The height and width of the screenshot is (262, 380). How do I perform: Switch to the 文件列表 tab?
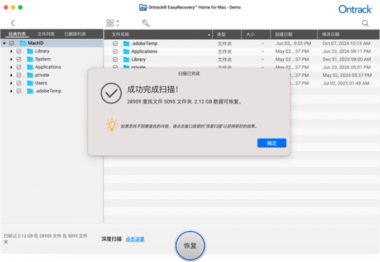pyautogui.click(x=46, y=34)
